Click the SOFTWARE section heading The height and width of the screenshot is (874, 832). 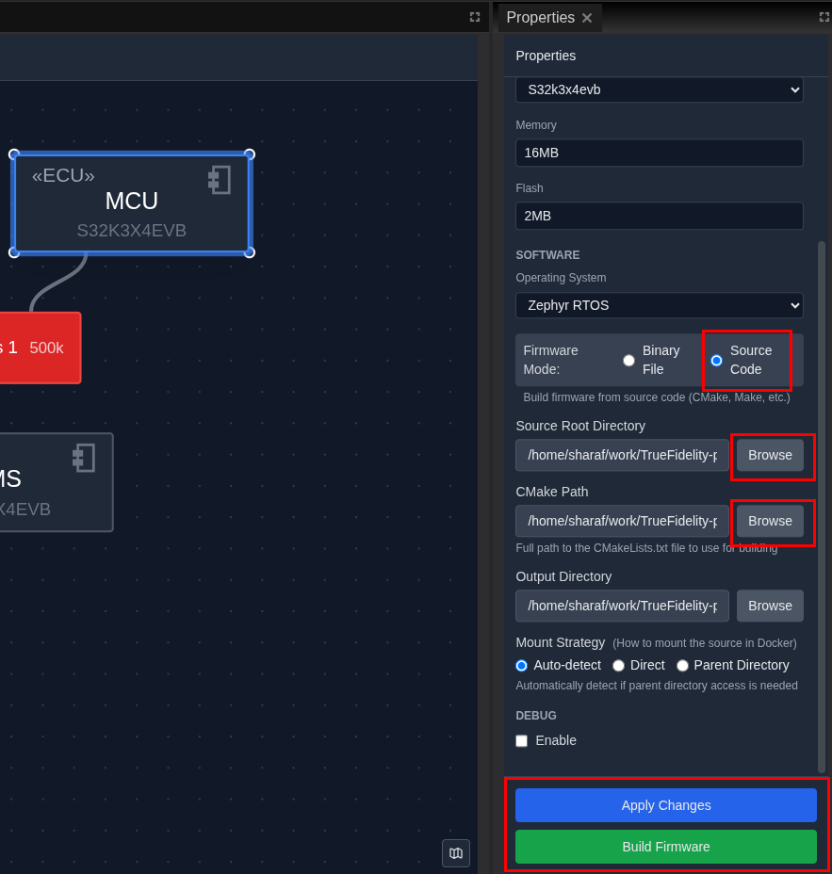tap(547, 255)
